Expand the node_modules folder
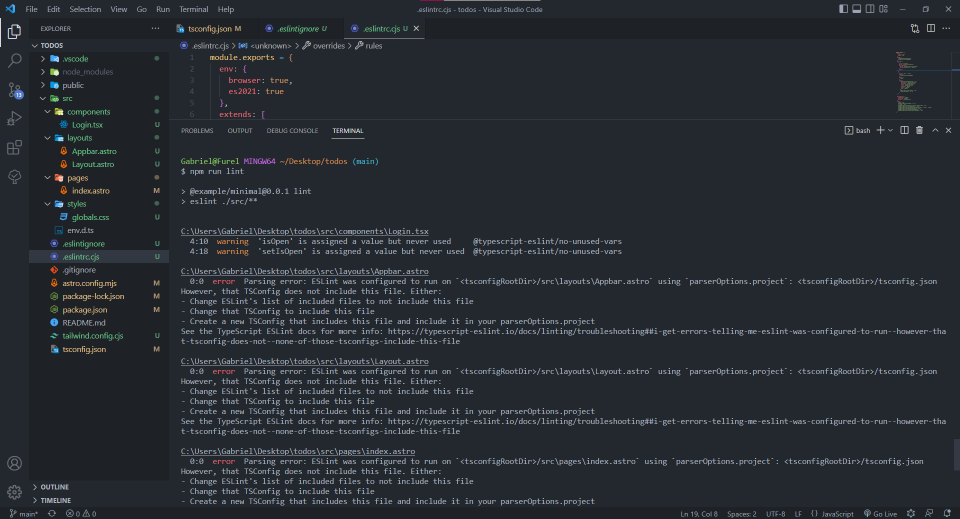960x519 pixels. [99, 72]
